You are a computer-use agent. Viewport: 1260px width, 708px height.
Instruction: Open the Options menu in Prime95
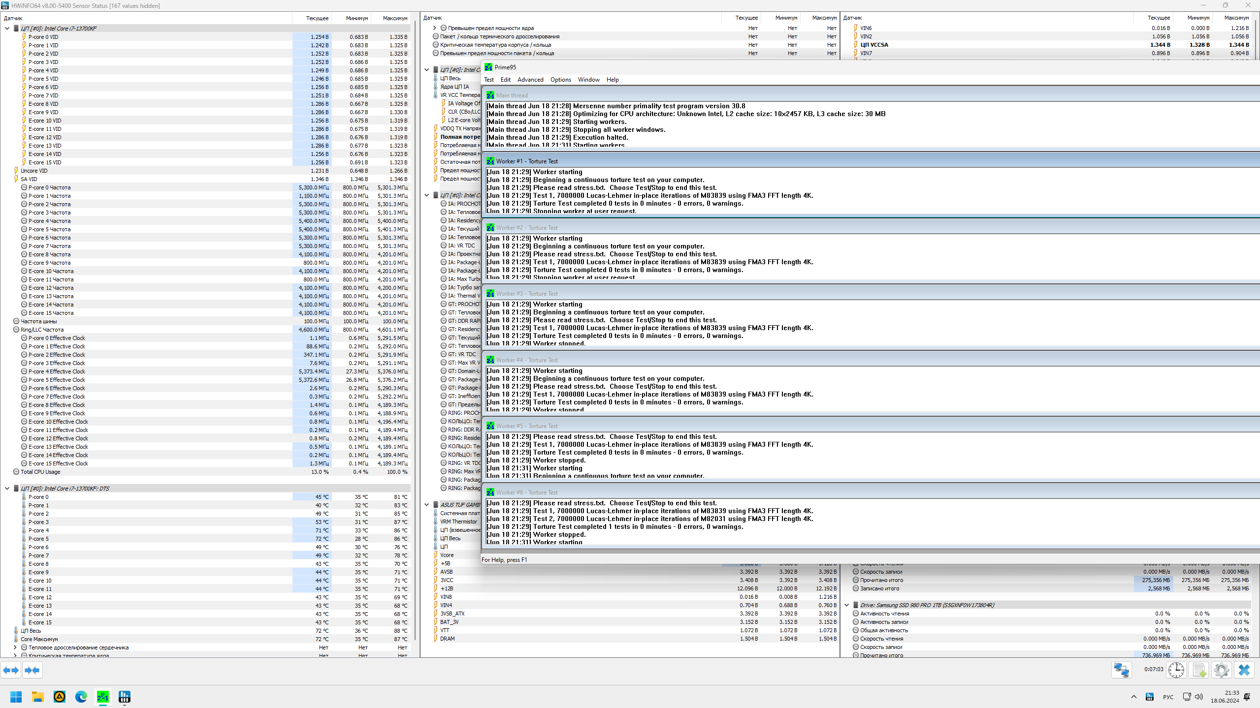(x=560, y=80)
